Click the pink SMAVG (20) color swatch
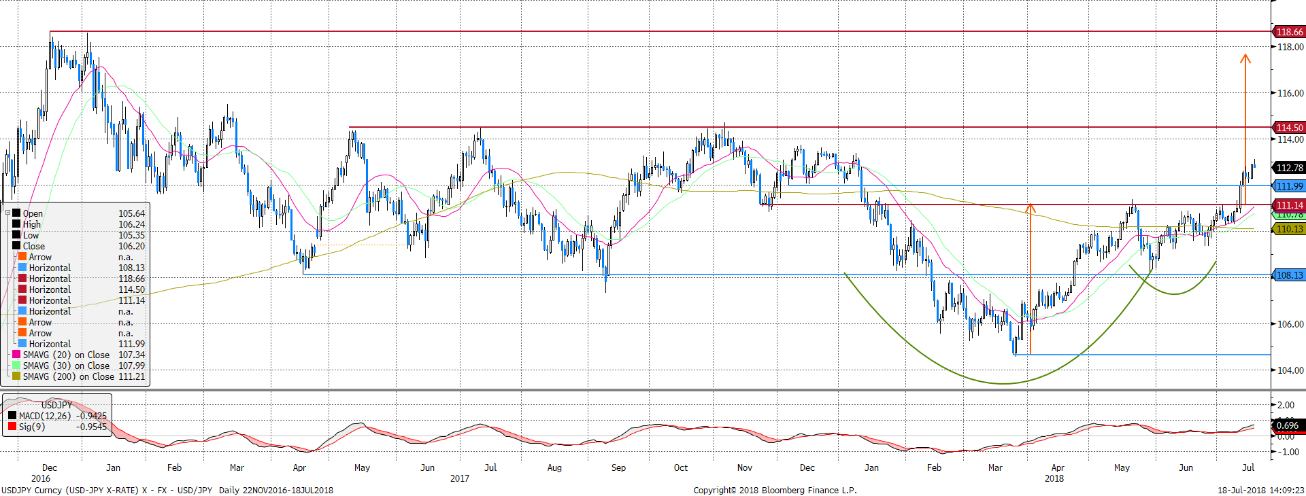This screenshot has width=1306, height=496. click(x=16, y=355)
